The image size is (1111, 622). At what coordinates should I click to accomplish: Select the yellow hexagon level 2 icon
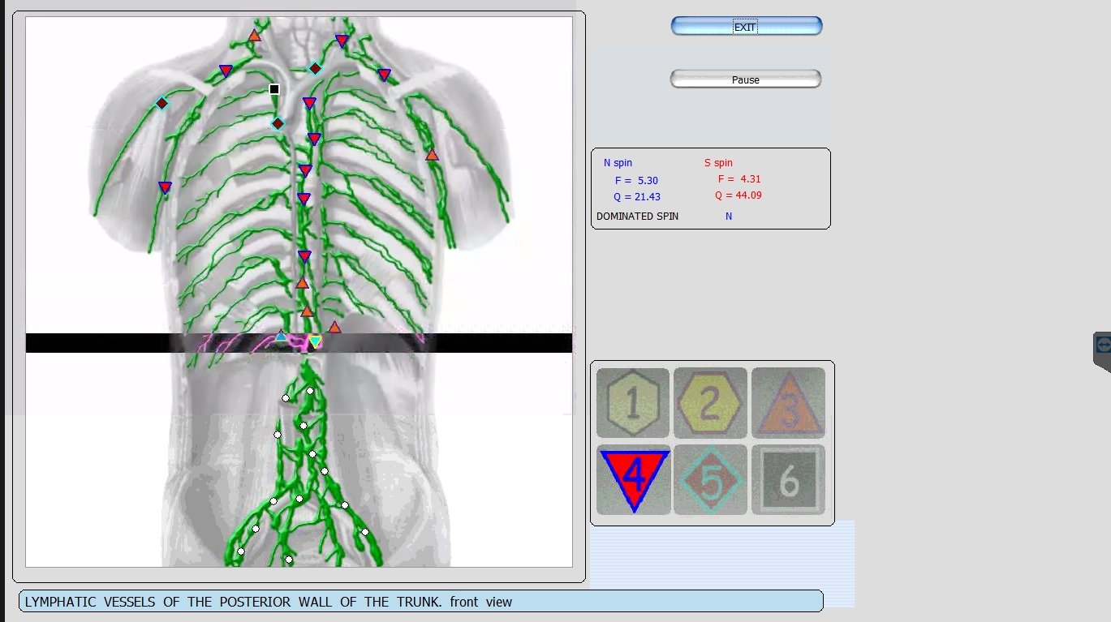[x=710, y=403]
